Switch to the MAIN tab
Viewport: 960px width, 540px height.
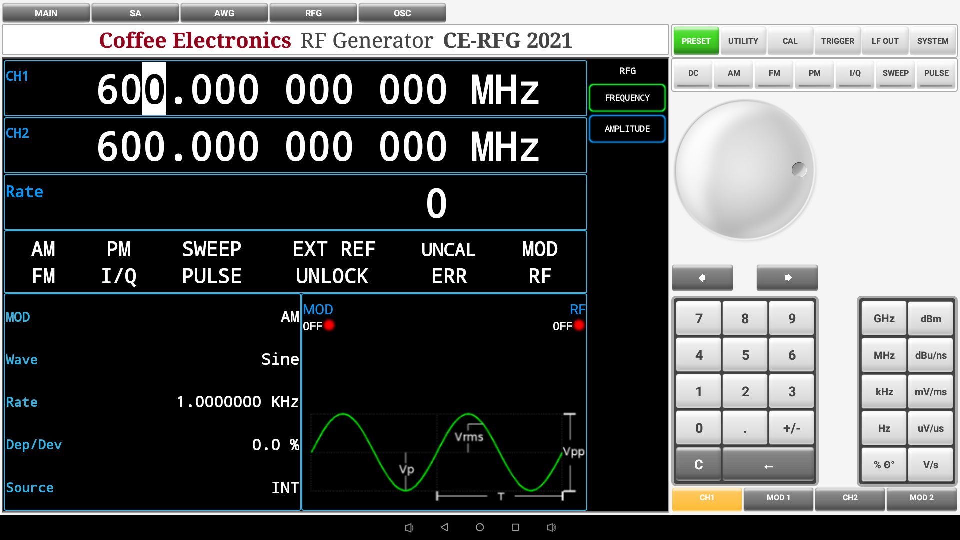tap(46, 13)
